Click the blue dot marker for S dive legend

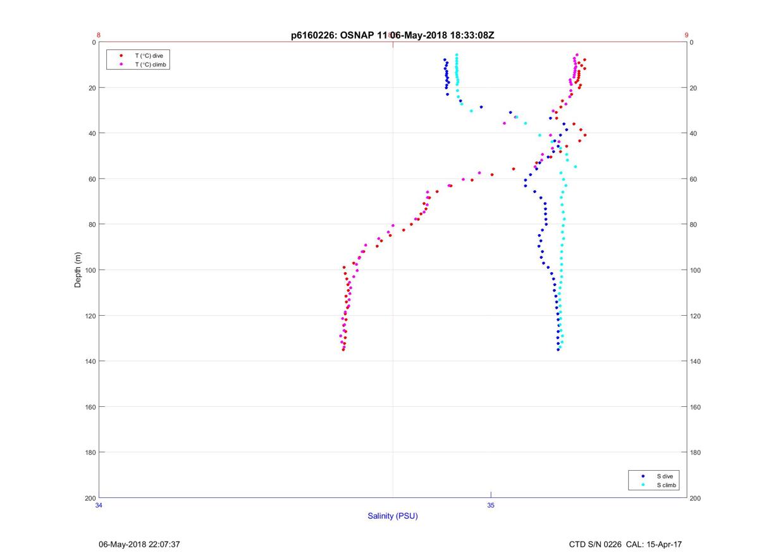643,476
